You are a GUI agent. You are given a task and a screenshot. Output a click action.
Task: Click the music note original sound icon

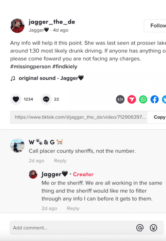tap(13, 78)
